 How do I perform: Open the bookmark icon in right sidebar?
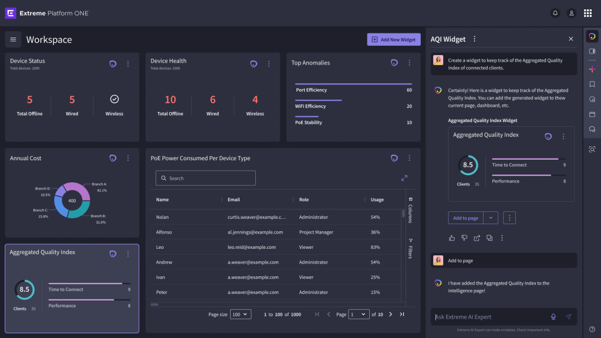[x=592, y=84]
